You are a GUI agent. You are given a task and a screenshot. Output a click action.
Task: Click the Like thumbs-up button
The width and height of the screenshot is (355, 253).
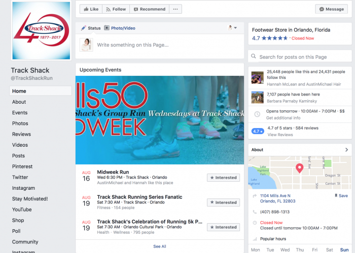coord(91,9)
